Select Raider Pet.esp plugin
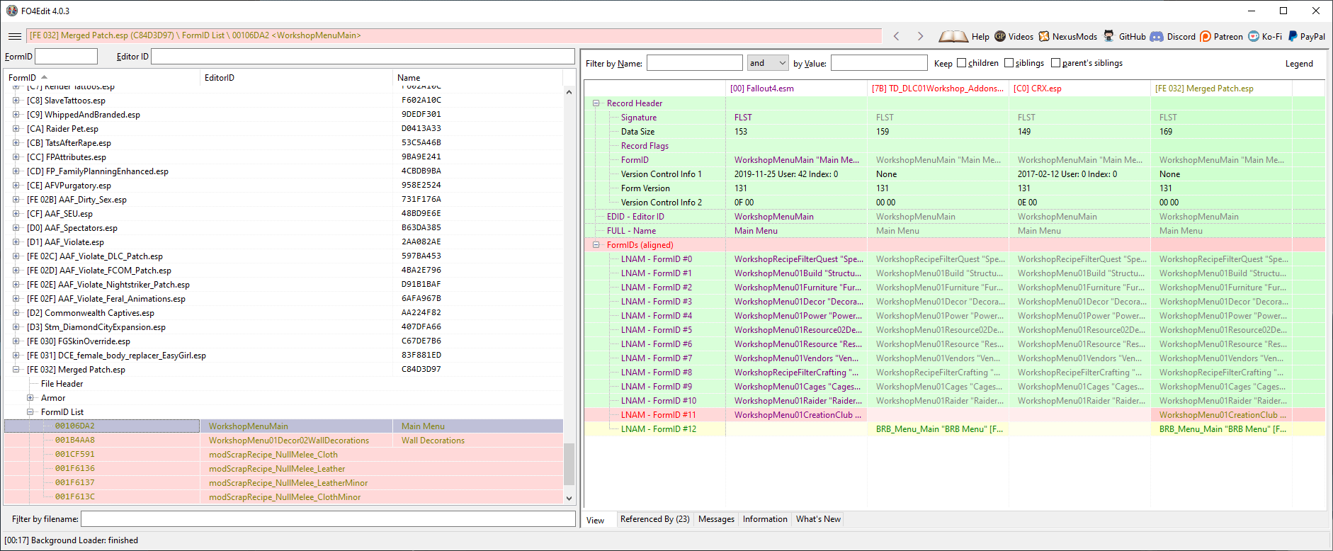 [283, 129]
